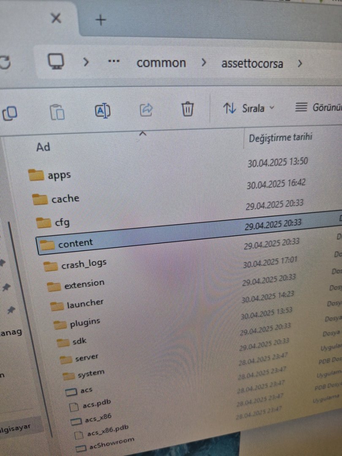Viewport: 342px width, 456px height.
Task: Click date 30.04.2025 14:23 in plugins row
Action: [x=268, y=297]
